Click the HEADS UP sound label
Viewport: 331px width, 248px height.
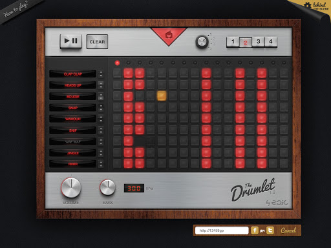[x=72, y=85]
